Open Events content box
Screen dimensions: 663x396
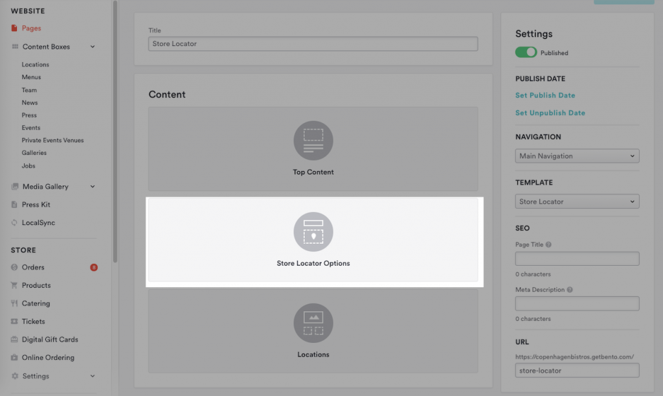31,128
